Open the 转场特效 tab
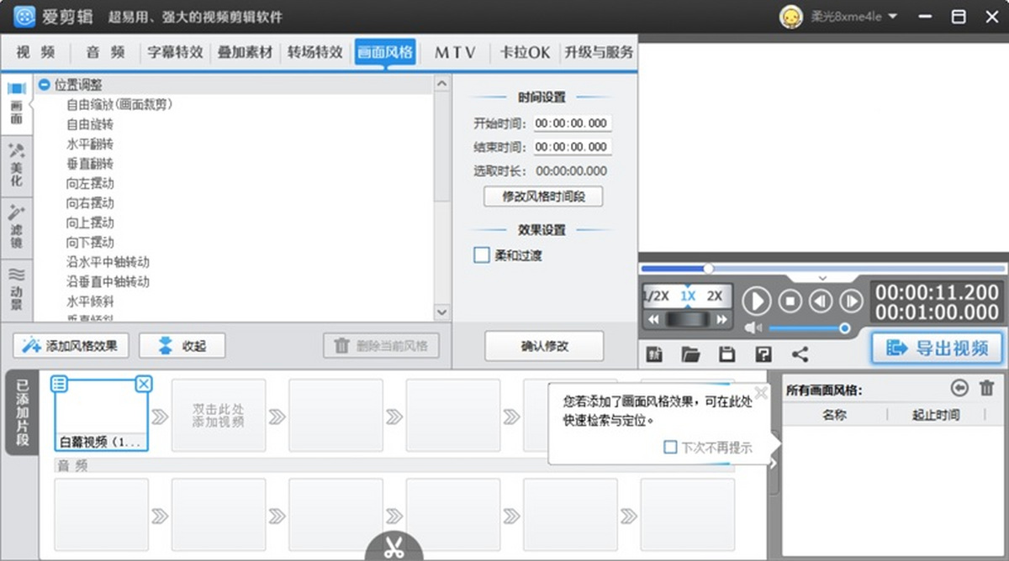 (x=315, y=52)
